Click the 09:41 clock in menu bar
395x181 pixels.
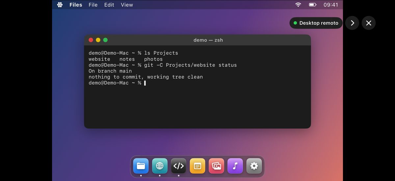pos(331,5)
